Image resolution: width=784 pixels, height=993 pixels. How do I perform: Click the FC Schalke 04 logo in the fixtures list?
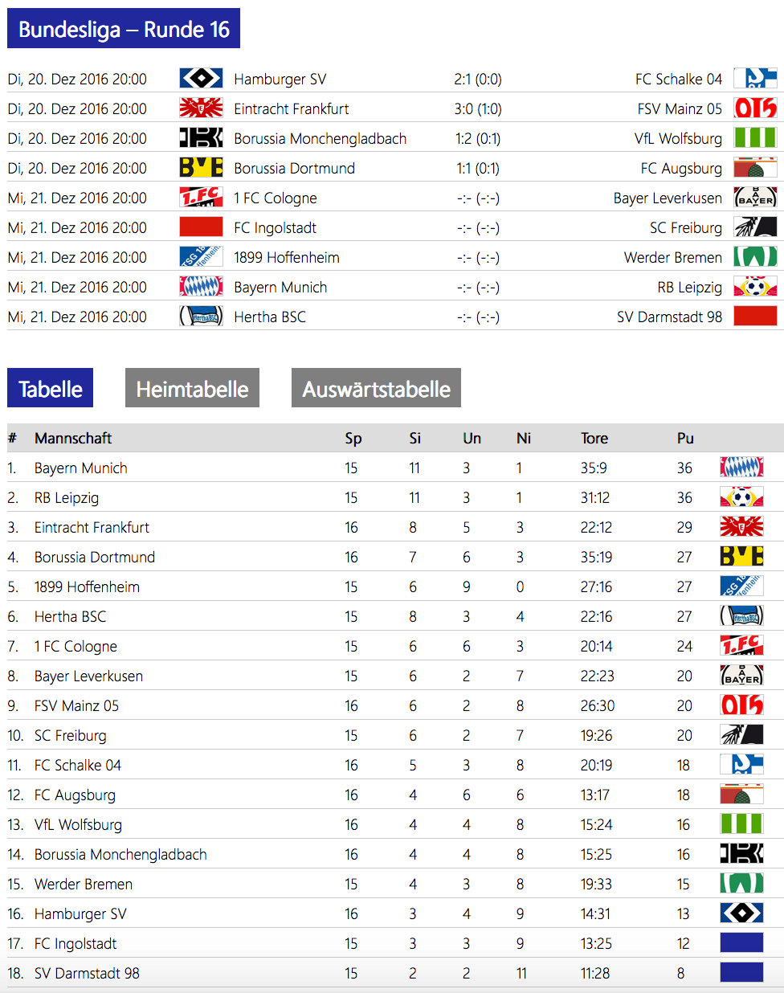click(755, 79)
